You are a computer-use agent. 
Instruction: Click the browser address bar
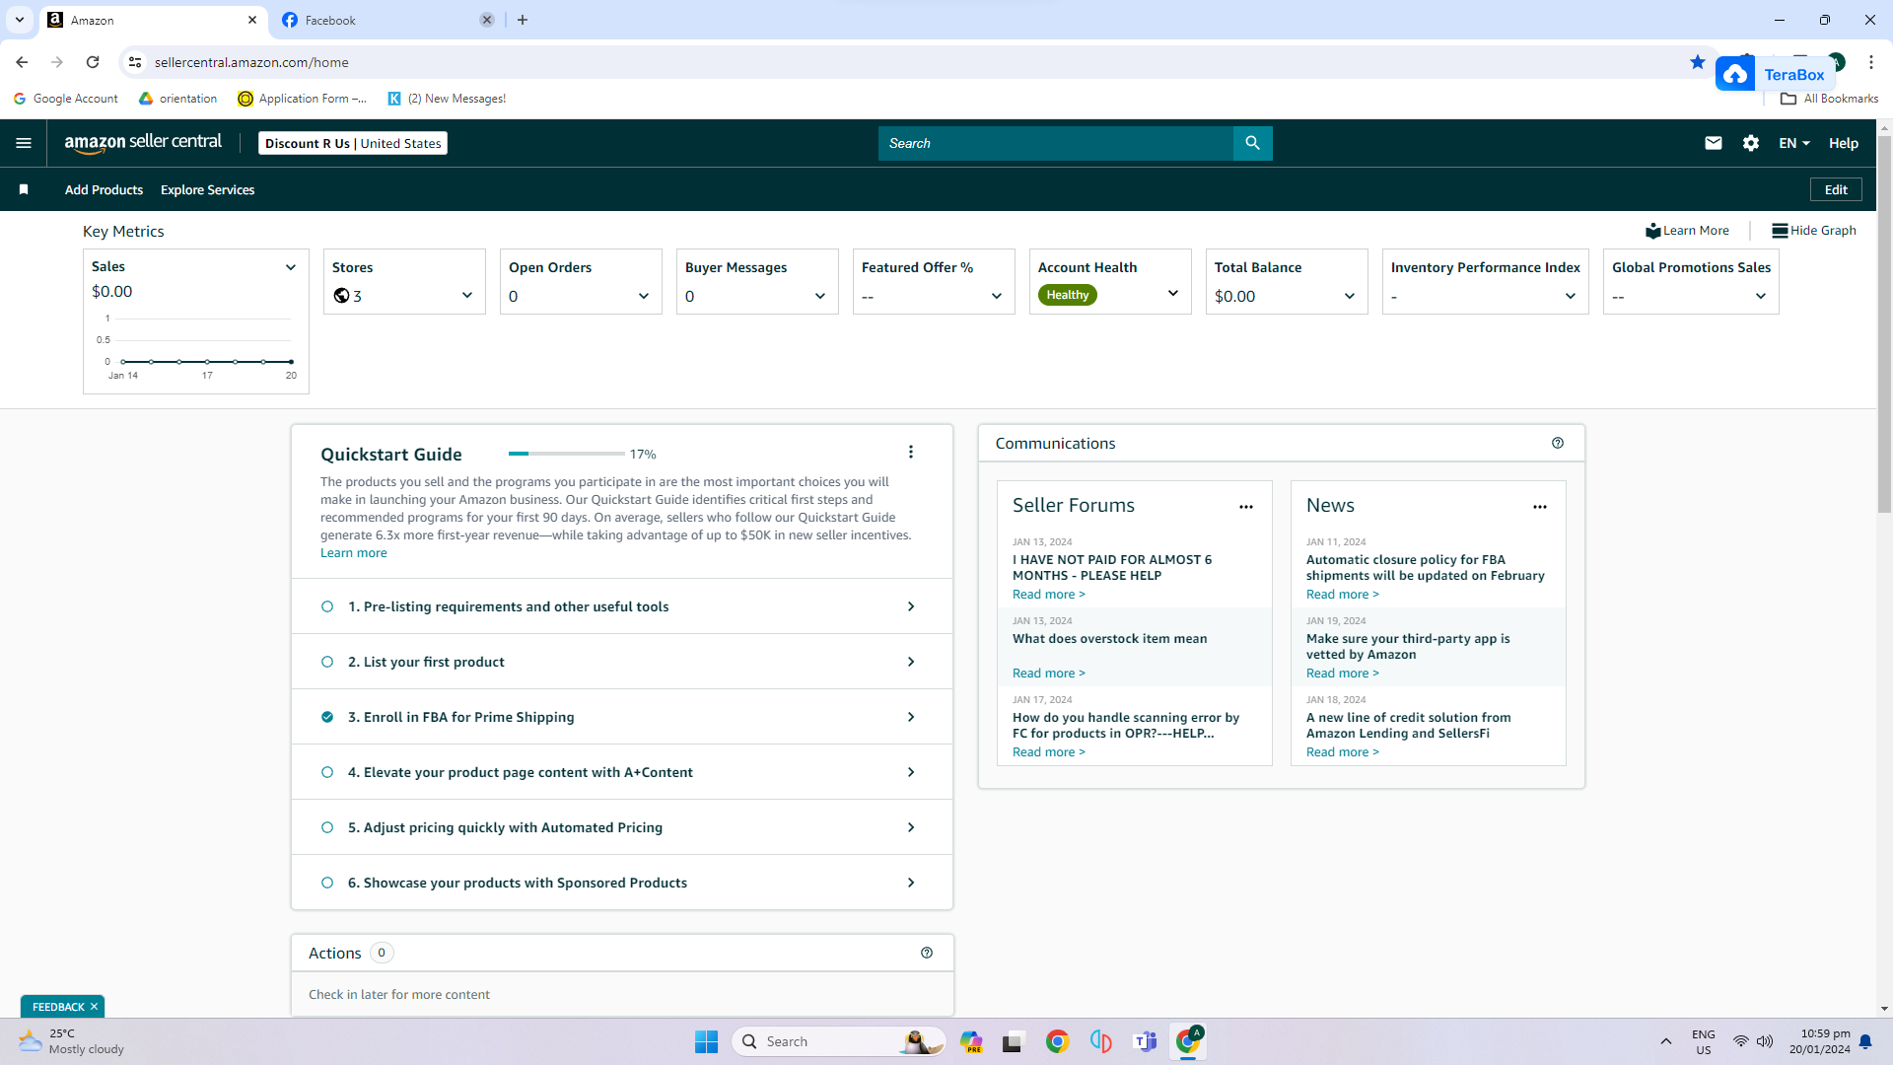(x=917, y=62)
